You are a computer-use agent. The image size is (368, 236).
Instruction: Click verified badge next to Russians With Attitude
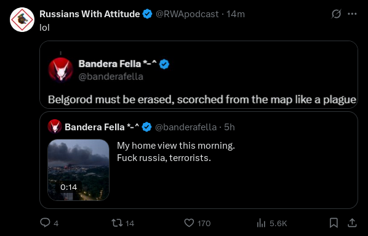click(148, 14)
